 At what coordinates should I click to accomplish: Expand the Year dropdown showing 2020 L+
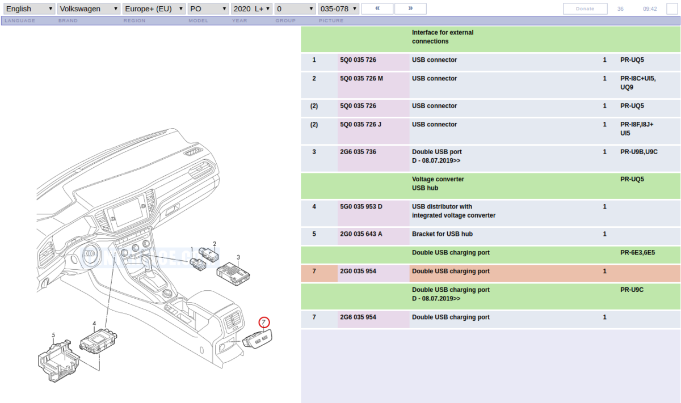point(252,9)
